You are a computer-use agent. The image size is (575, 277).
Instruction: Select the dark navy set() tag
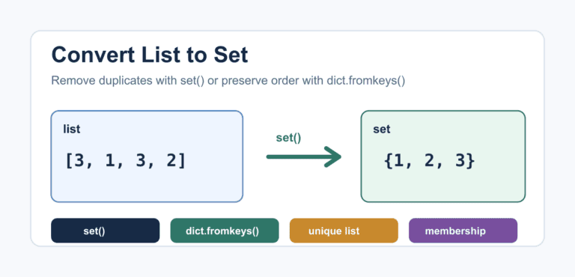coord(106,231)
